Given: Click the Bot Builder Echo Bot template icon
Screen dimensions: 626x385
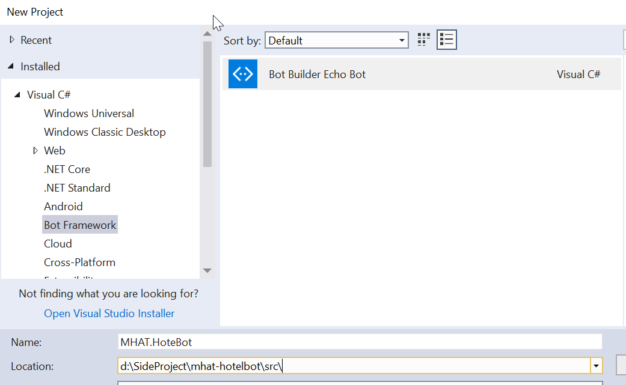Looking at the screenshot, I should (x=243, y=74).
